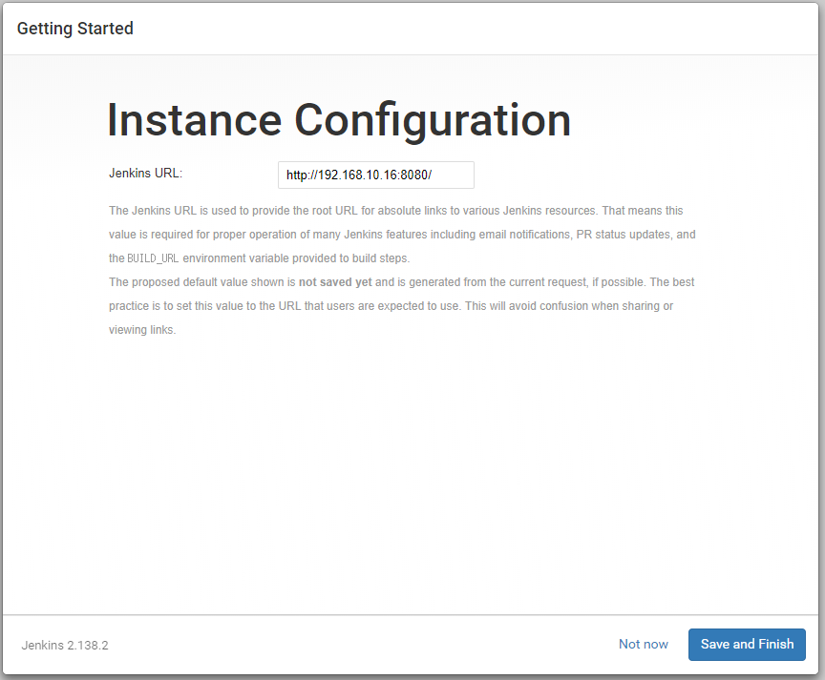
Task: Click the Instance Configuration heading
Action: click(x=339, y=120)
